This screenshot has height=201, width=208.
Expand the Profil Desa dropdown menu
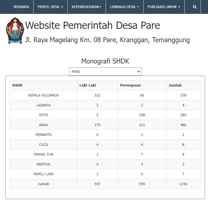point(50,7)
